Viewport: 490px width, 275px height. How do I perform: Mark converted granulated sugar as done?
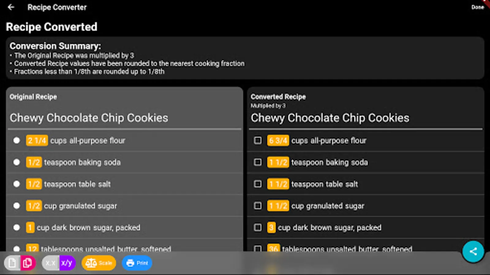click(258, 206)
